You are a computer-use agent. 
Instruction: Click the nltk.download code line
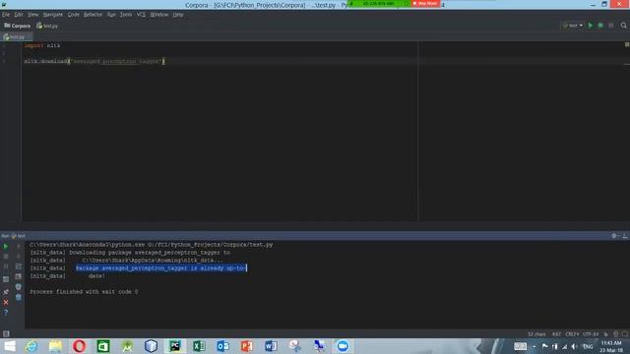94,61
